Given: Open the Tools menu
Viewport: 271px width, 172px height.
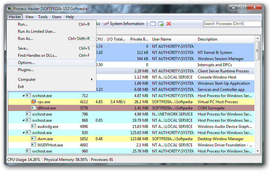Looking at the screenshot, I should click(43, 17).
